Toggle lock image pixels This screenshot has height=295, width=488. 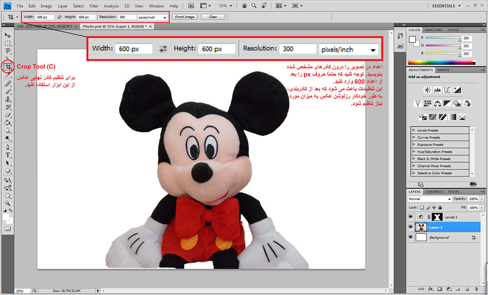428,208
